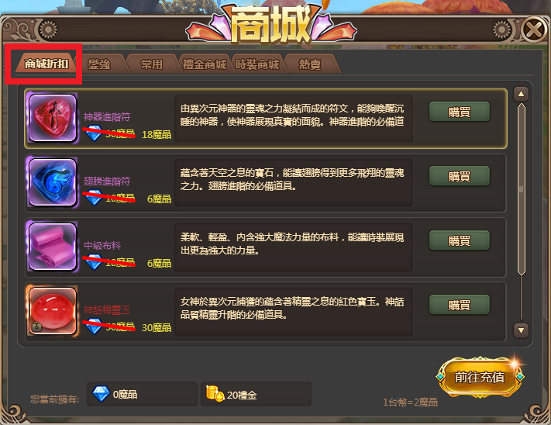The width and height of the screenshot is (551, 425).
Task: Click diamond icon under 神話精靈玉 price
Action: [94, 327]
